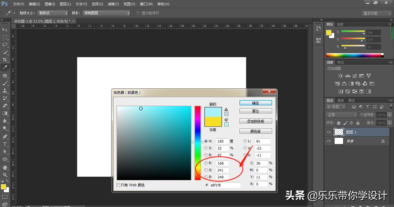
Task: Open the layer blend mode dropdown showing 正常
Action: point(341,115)
